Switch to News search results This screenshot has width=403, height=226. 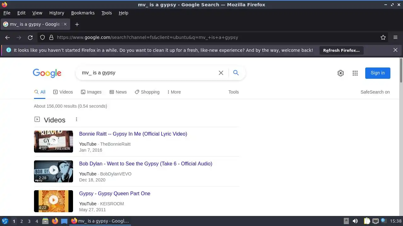click(118, 92)
